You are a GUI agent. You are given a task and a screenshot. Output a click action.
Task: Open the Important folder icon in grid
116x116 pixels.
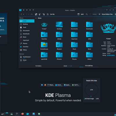tap(74, 35)
